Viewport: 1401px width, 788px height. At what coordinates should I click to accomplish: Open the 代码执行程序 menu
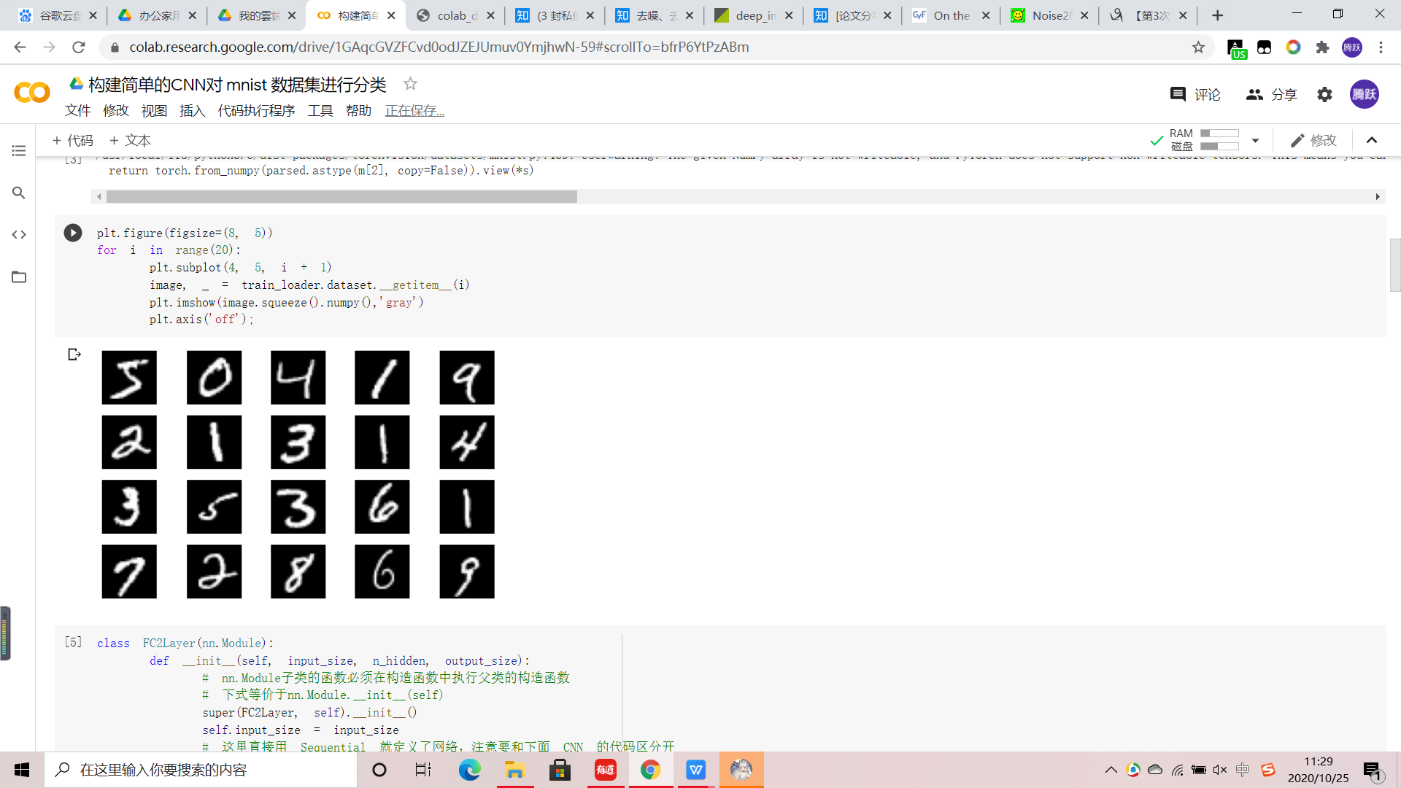(x=256, y=110)
